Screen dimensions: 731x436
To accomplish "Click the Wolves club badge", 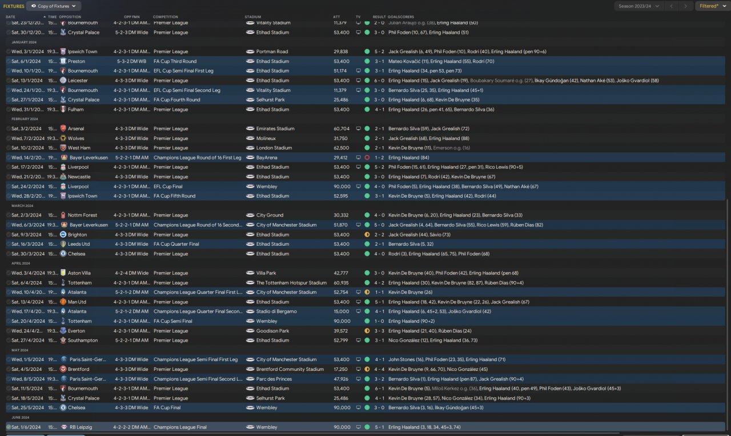I will 63,138.
